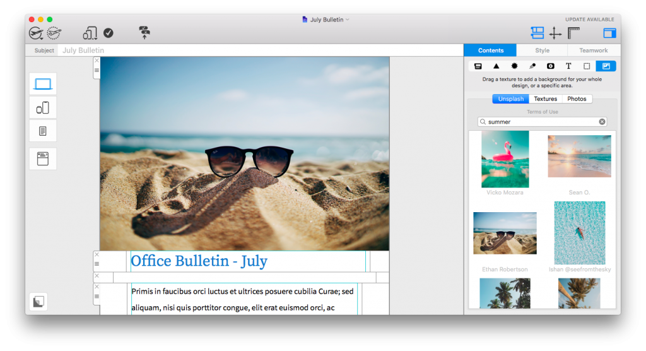The image size is (646, 351).
Task: Click the Sean O. author name
Action: click(579, 193)
